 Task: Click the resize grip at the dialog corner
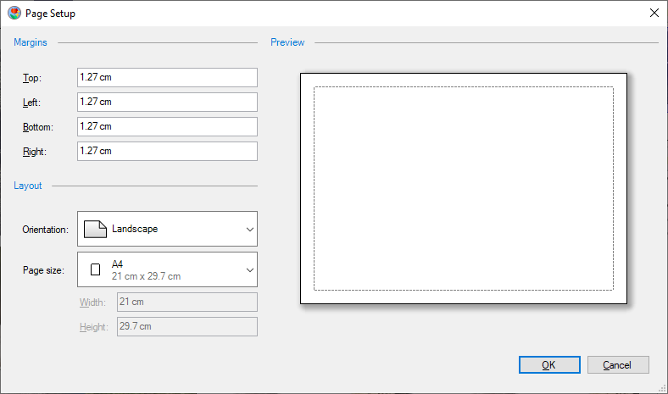pyautogui.click(x=661, y=388)
